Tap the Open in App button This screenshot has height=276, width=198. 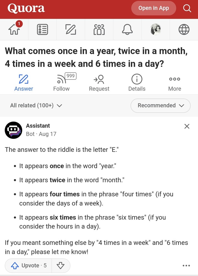coord(153,8)
